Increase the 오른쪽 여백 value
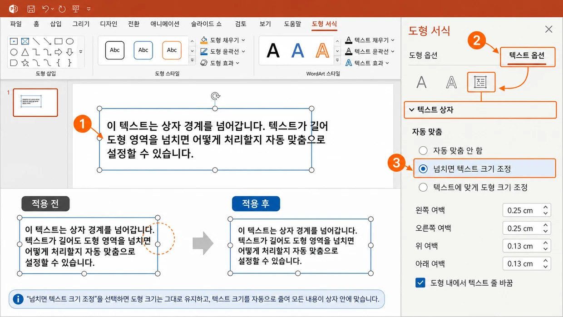563x317 pixels. 546,225
